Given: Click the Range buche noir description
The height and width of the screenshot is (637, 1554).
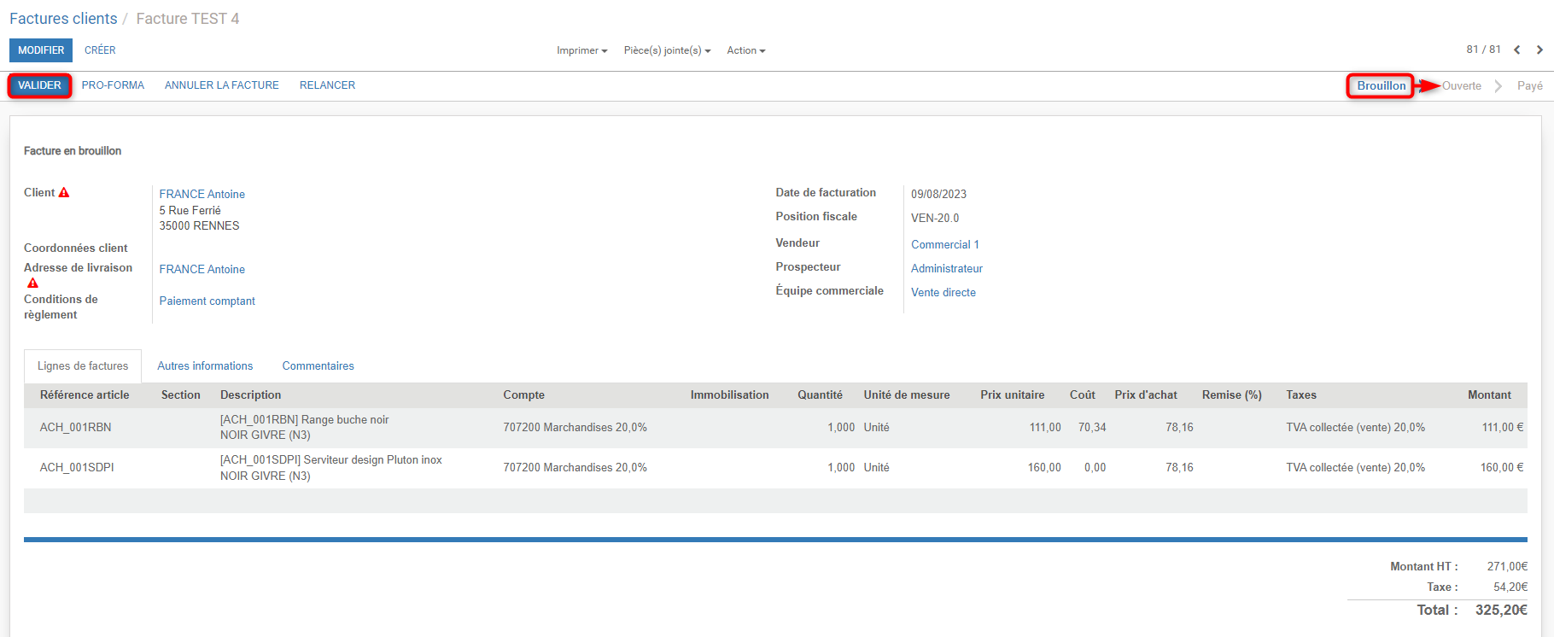Looking at the screenshot, I should click(304, 428).
